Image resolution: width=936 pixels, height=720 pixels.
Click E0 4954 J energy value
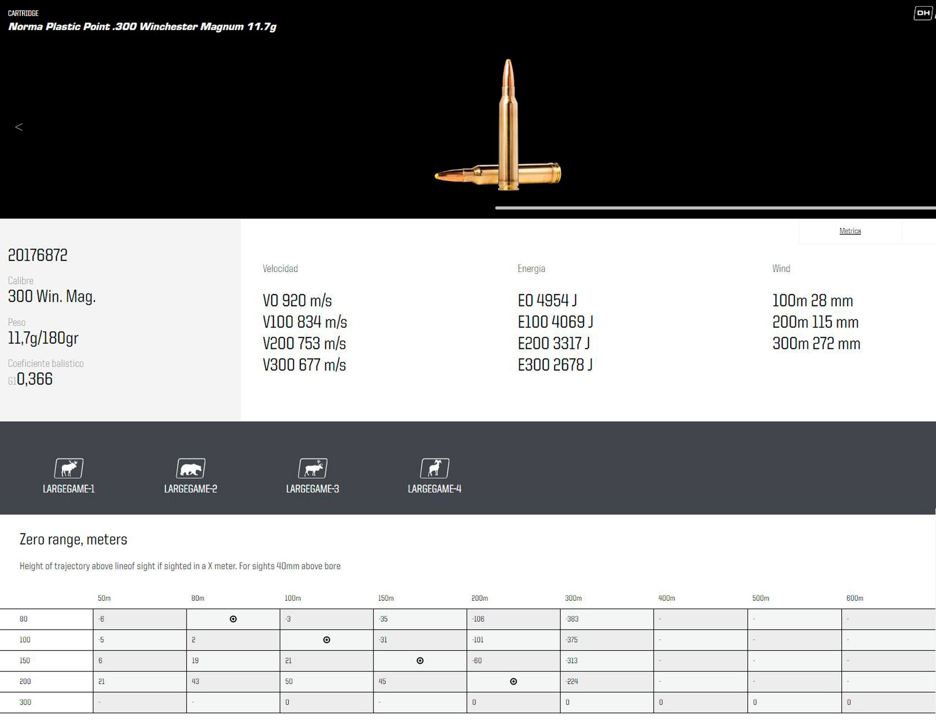(547, 301)
